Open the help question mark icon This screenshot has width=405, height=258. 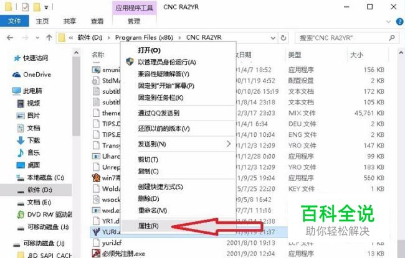[400, 22]
